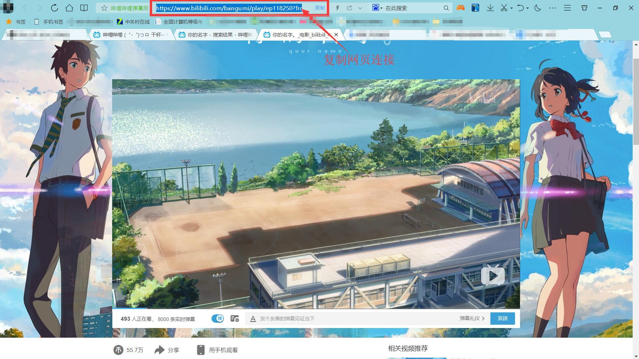Screen dimensions: 639x359
Task: Click the share page icon
Action: [349, 8]
